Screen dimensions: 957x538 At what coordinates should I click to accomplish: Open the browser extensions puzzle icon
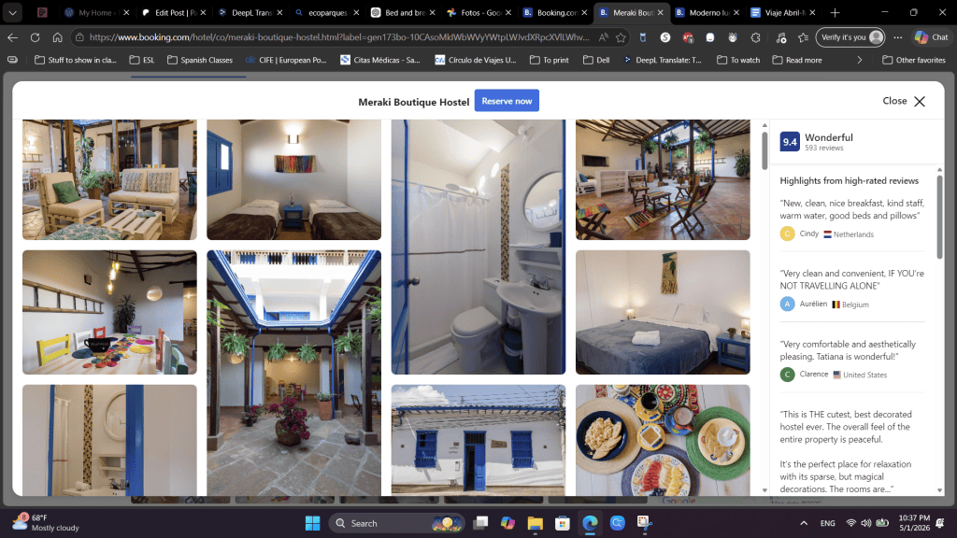755,37
